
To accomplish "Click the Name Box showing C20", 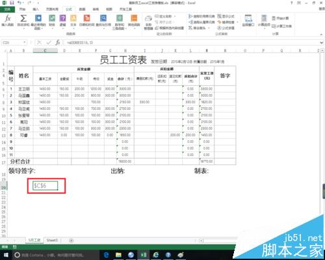I will pyautogui.click(x=12, y=43).
